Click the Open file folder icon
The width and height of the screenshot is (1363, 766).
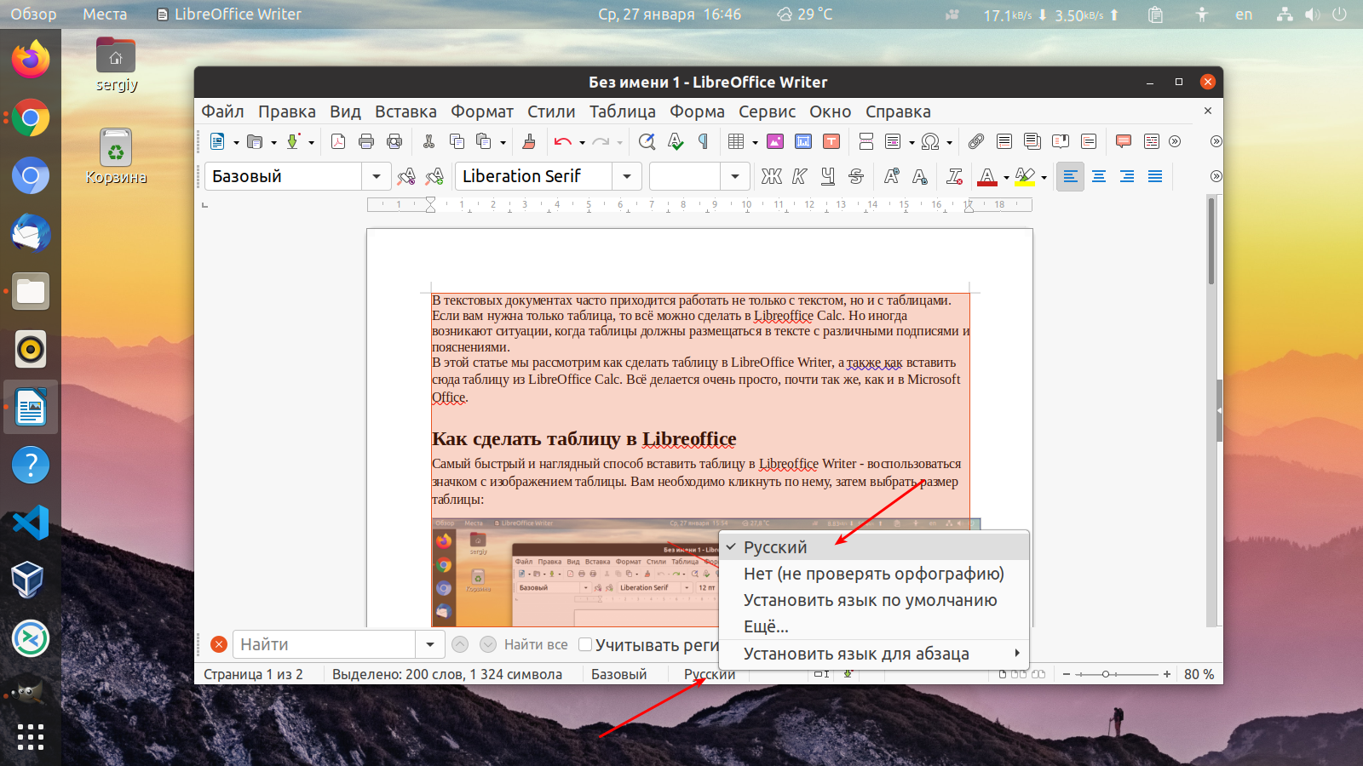[254, 142]
